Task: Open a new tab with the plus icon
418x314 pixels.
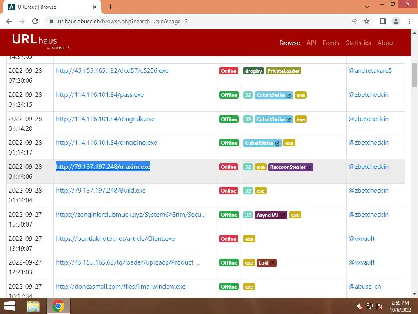Action: click(x=110, y=7)
